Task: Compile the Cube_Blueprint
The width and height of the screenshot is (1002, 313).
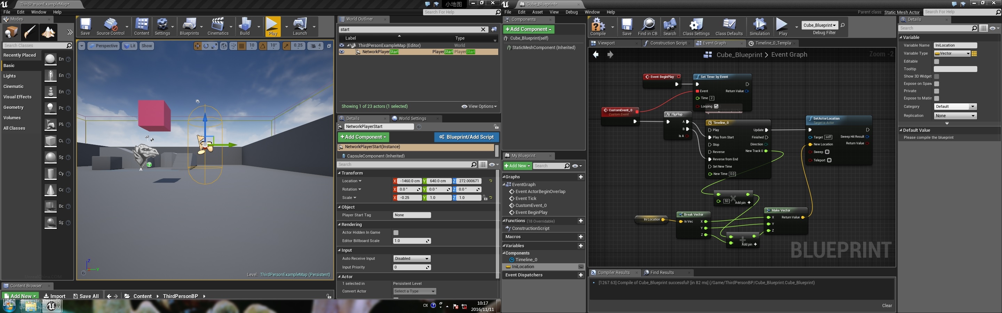Action: click(598, 27)
